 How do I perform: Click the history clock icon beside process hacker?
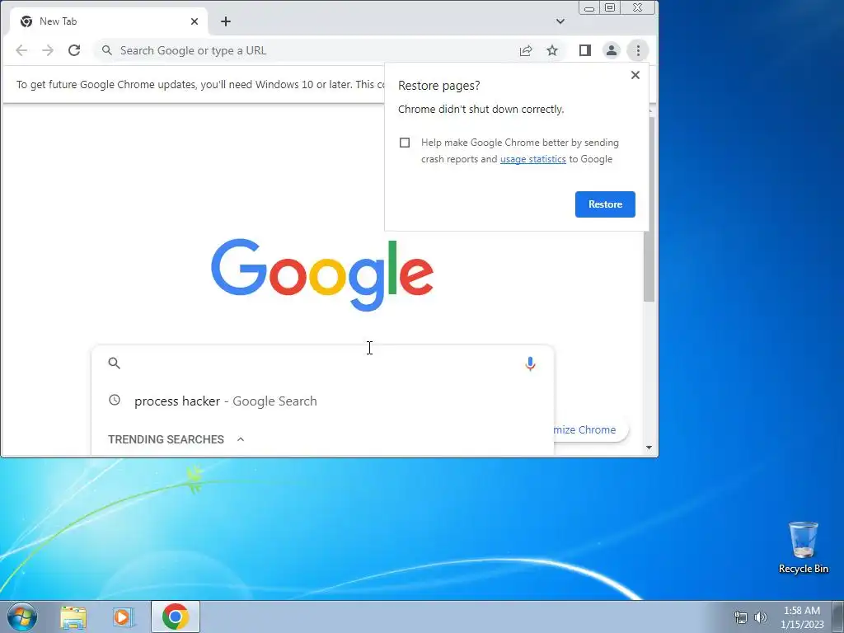[114, 400]
